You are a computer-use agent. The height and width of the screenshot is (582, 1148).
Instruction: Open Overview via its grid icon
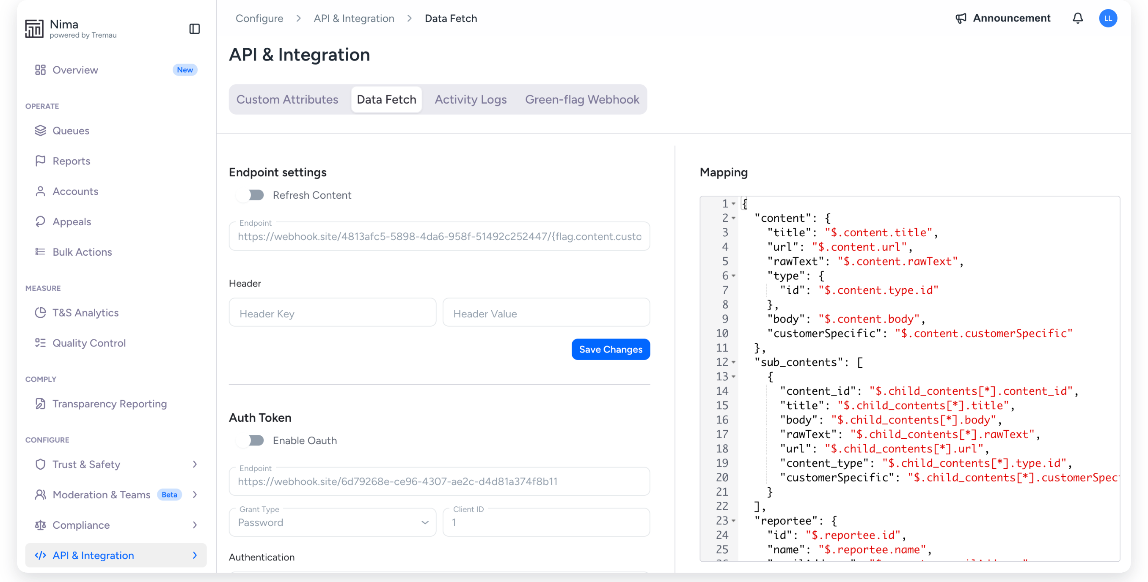[x=41, y=70]
